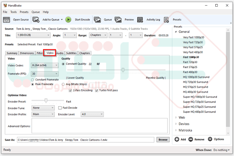Select the Avg Bitrate radio button

(63, 85)
